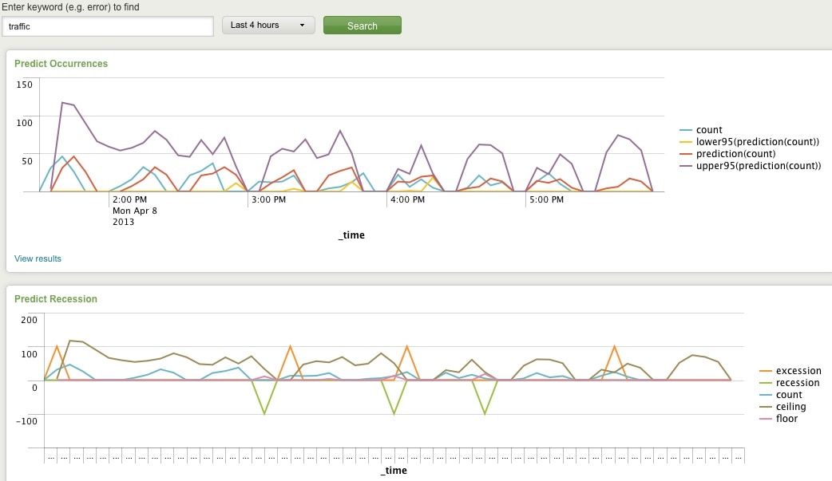832x481 pixels.
Task: Toggle the lower95(prediction(count)) legend entry
Action: click(757, 142)
